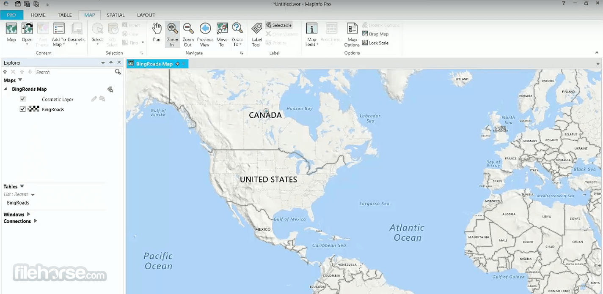Click the Clear selection button
This screenshot has height=294, width=603.
130,34
